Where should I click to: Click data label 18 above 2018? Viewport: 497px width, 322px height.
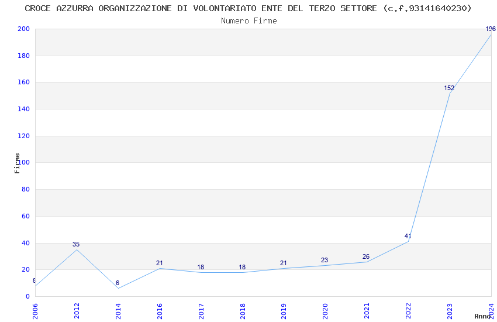[x=242, y=267]
